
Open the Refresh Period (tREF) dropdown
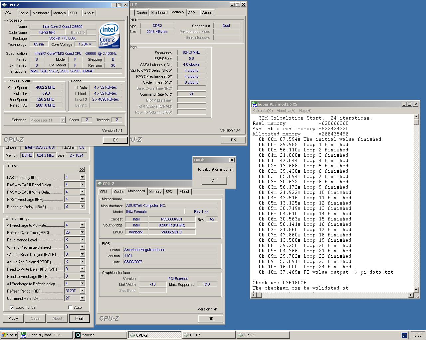pos(82,291)
